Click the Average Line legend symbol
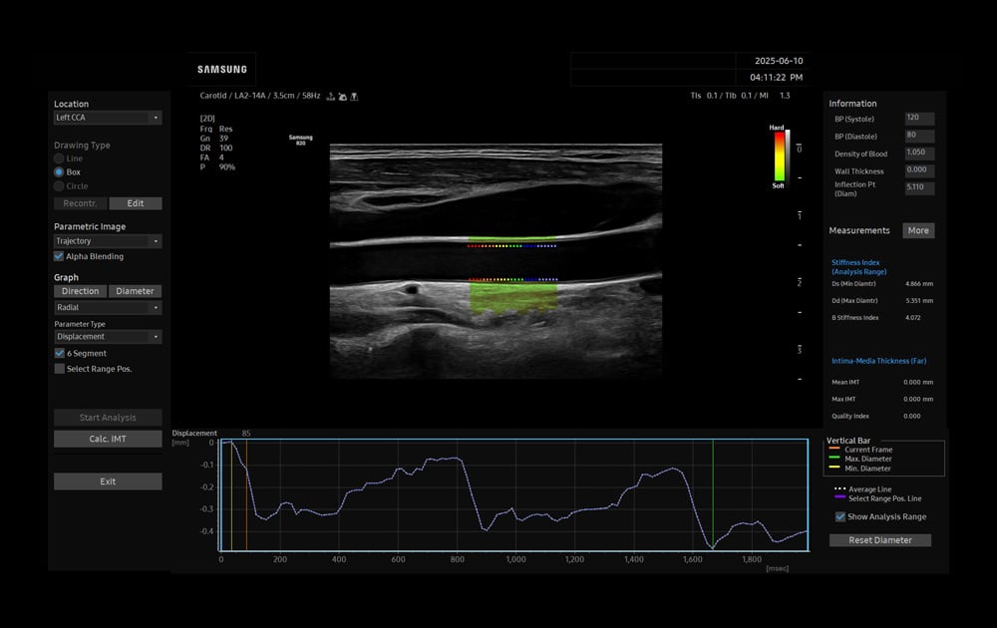This screenshot has width=997, height=628. click(839, 488)
